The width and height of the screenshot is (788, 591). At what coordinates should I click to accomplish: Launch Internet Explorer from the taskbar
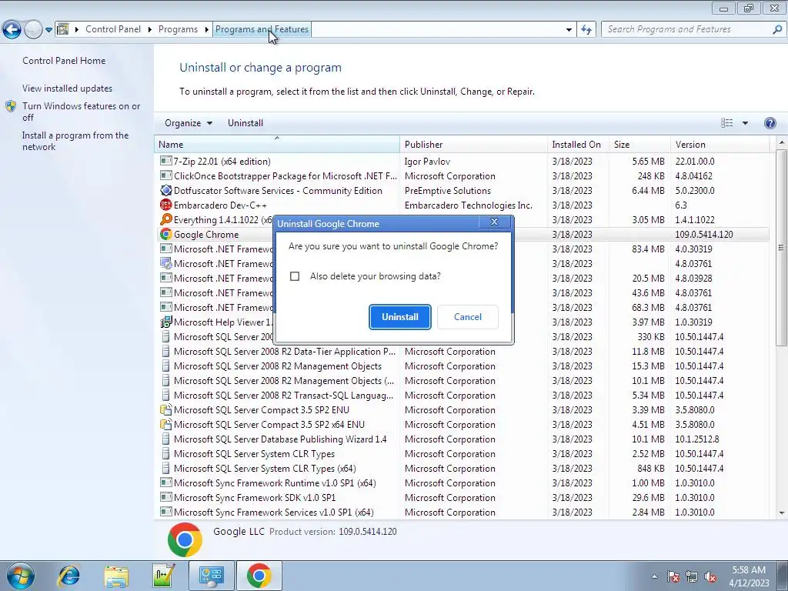pyautogui.click(x=68, y=576)
